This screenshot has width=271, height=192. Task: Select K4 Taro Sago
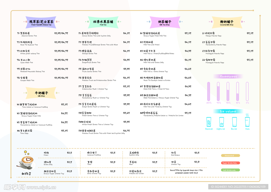point(42,132)
